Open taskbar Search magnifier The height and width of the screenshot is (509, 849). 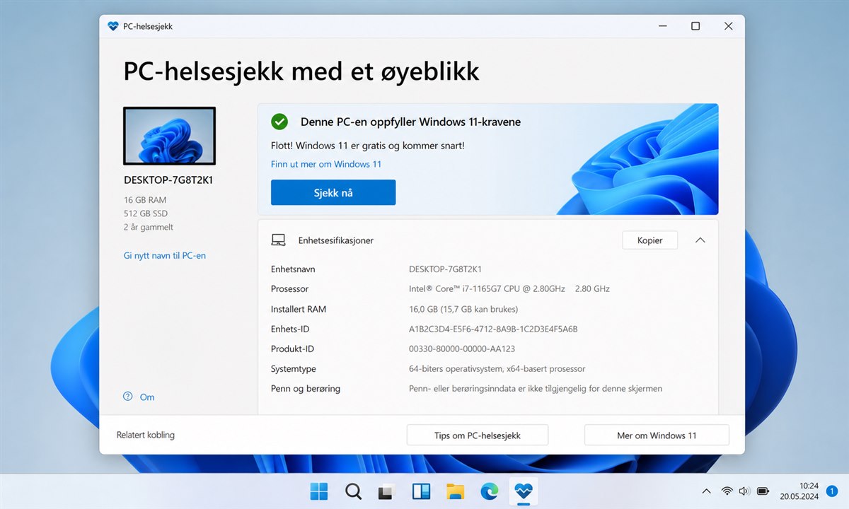pyautogui.click(x=353, y=491)
